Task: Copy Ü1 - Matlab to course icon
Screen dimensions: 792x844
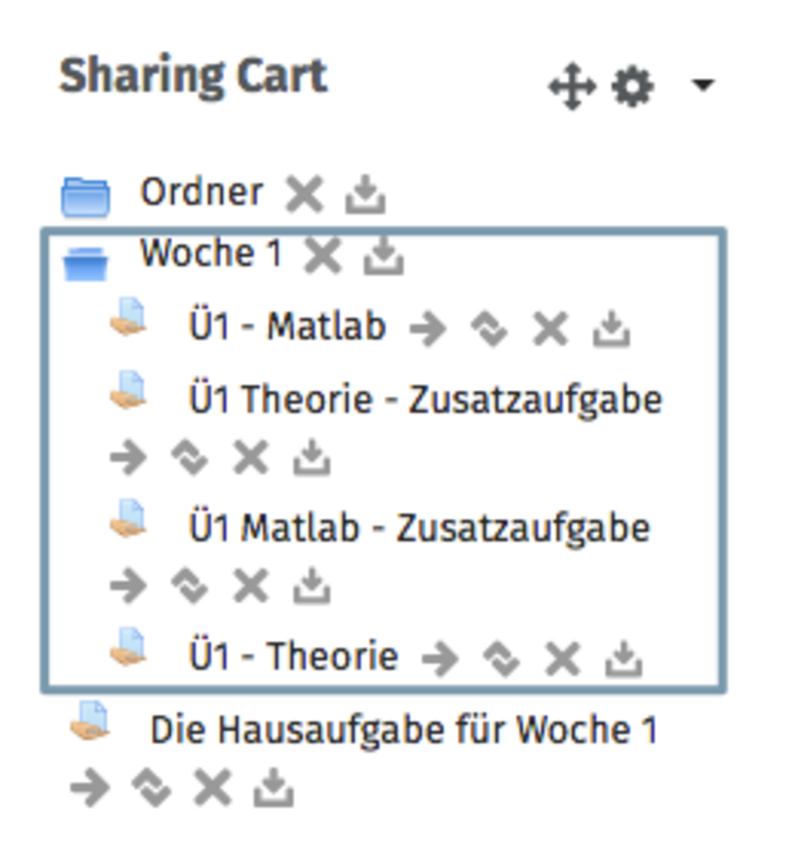Action: 611,329
